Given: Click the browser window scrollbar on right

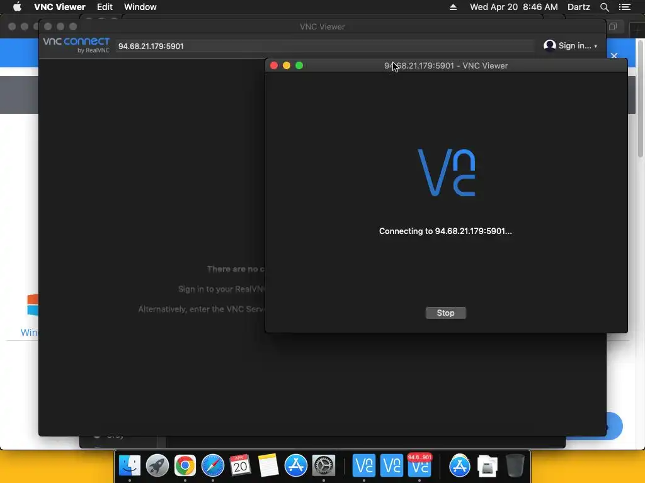Looking at the screenshot, I should pos(641,99).
